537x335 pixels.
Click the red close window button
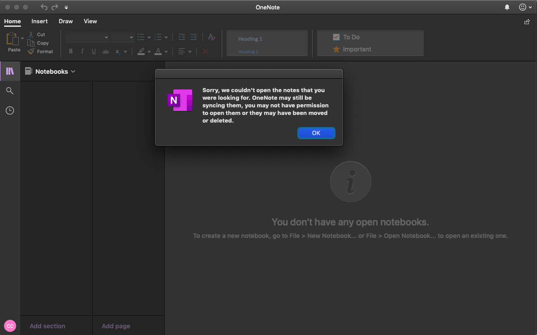tap(8, 7)
